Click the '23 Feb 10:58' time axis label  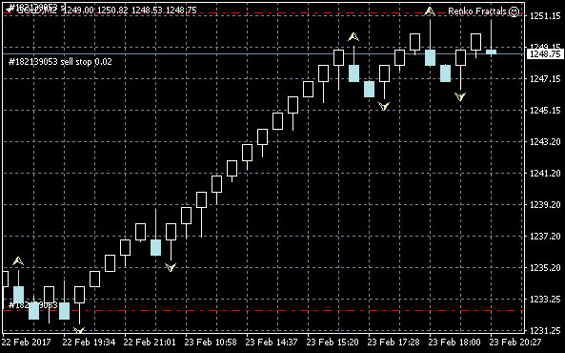[x=211, y=342]
